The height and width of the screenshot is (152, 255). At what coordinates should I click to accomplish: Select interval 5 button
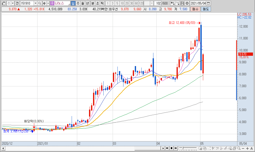pos(117,3)
